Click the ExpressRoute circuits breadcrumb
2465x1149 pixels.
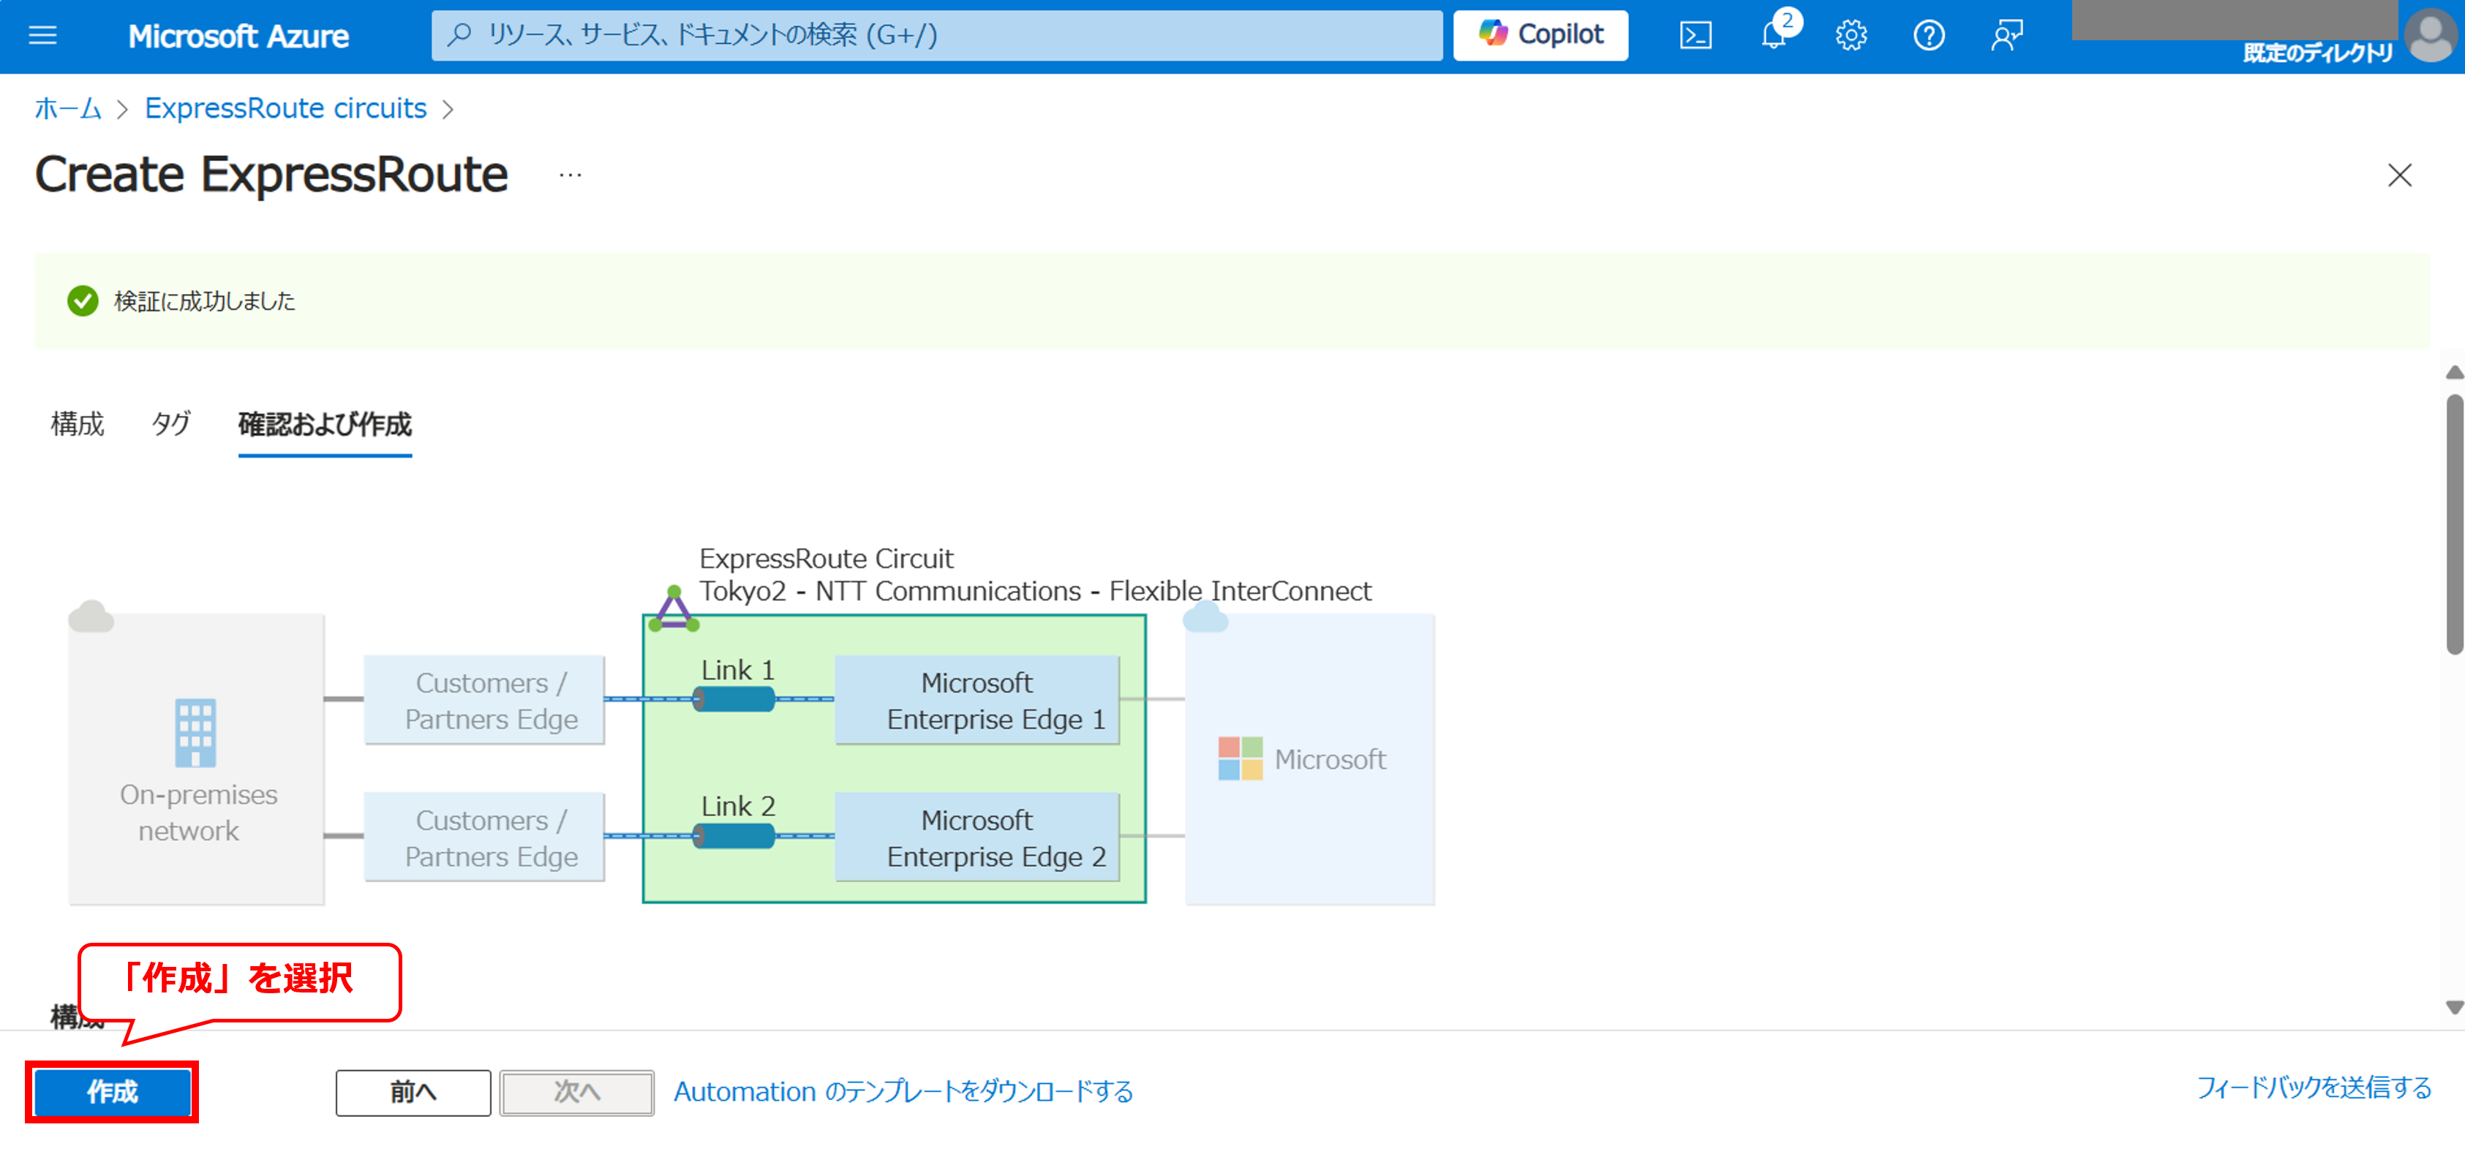coord(285,109)
